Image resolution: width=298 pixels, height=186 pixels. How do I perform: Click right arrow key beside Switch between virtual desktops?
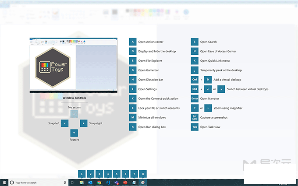pyautogui.click(x=221, y=89)
